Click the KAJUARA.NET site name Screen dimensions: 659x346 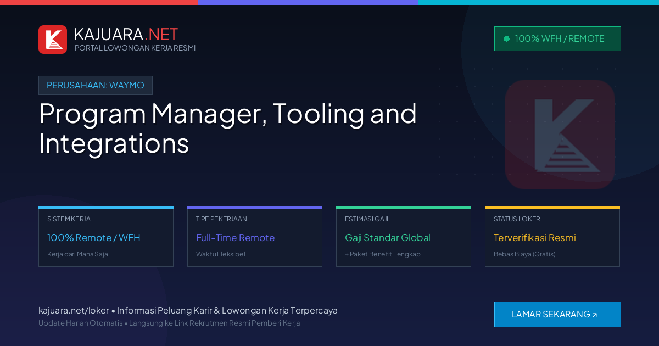126,34
